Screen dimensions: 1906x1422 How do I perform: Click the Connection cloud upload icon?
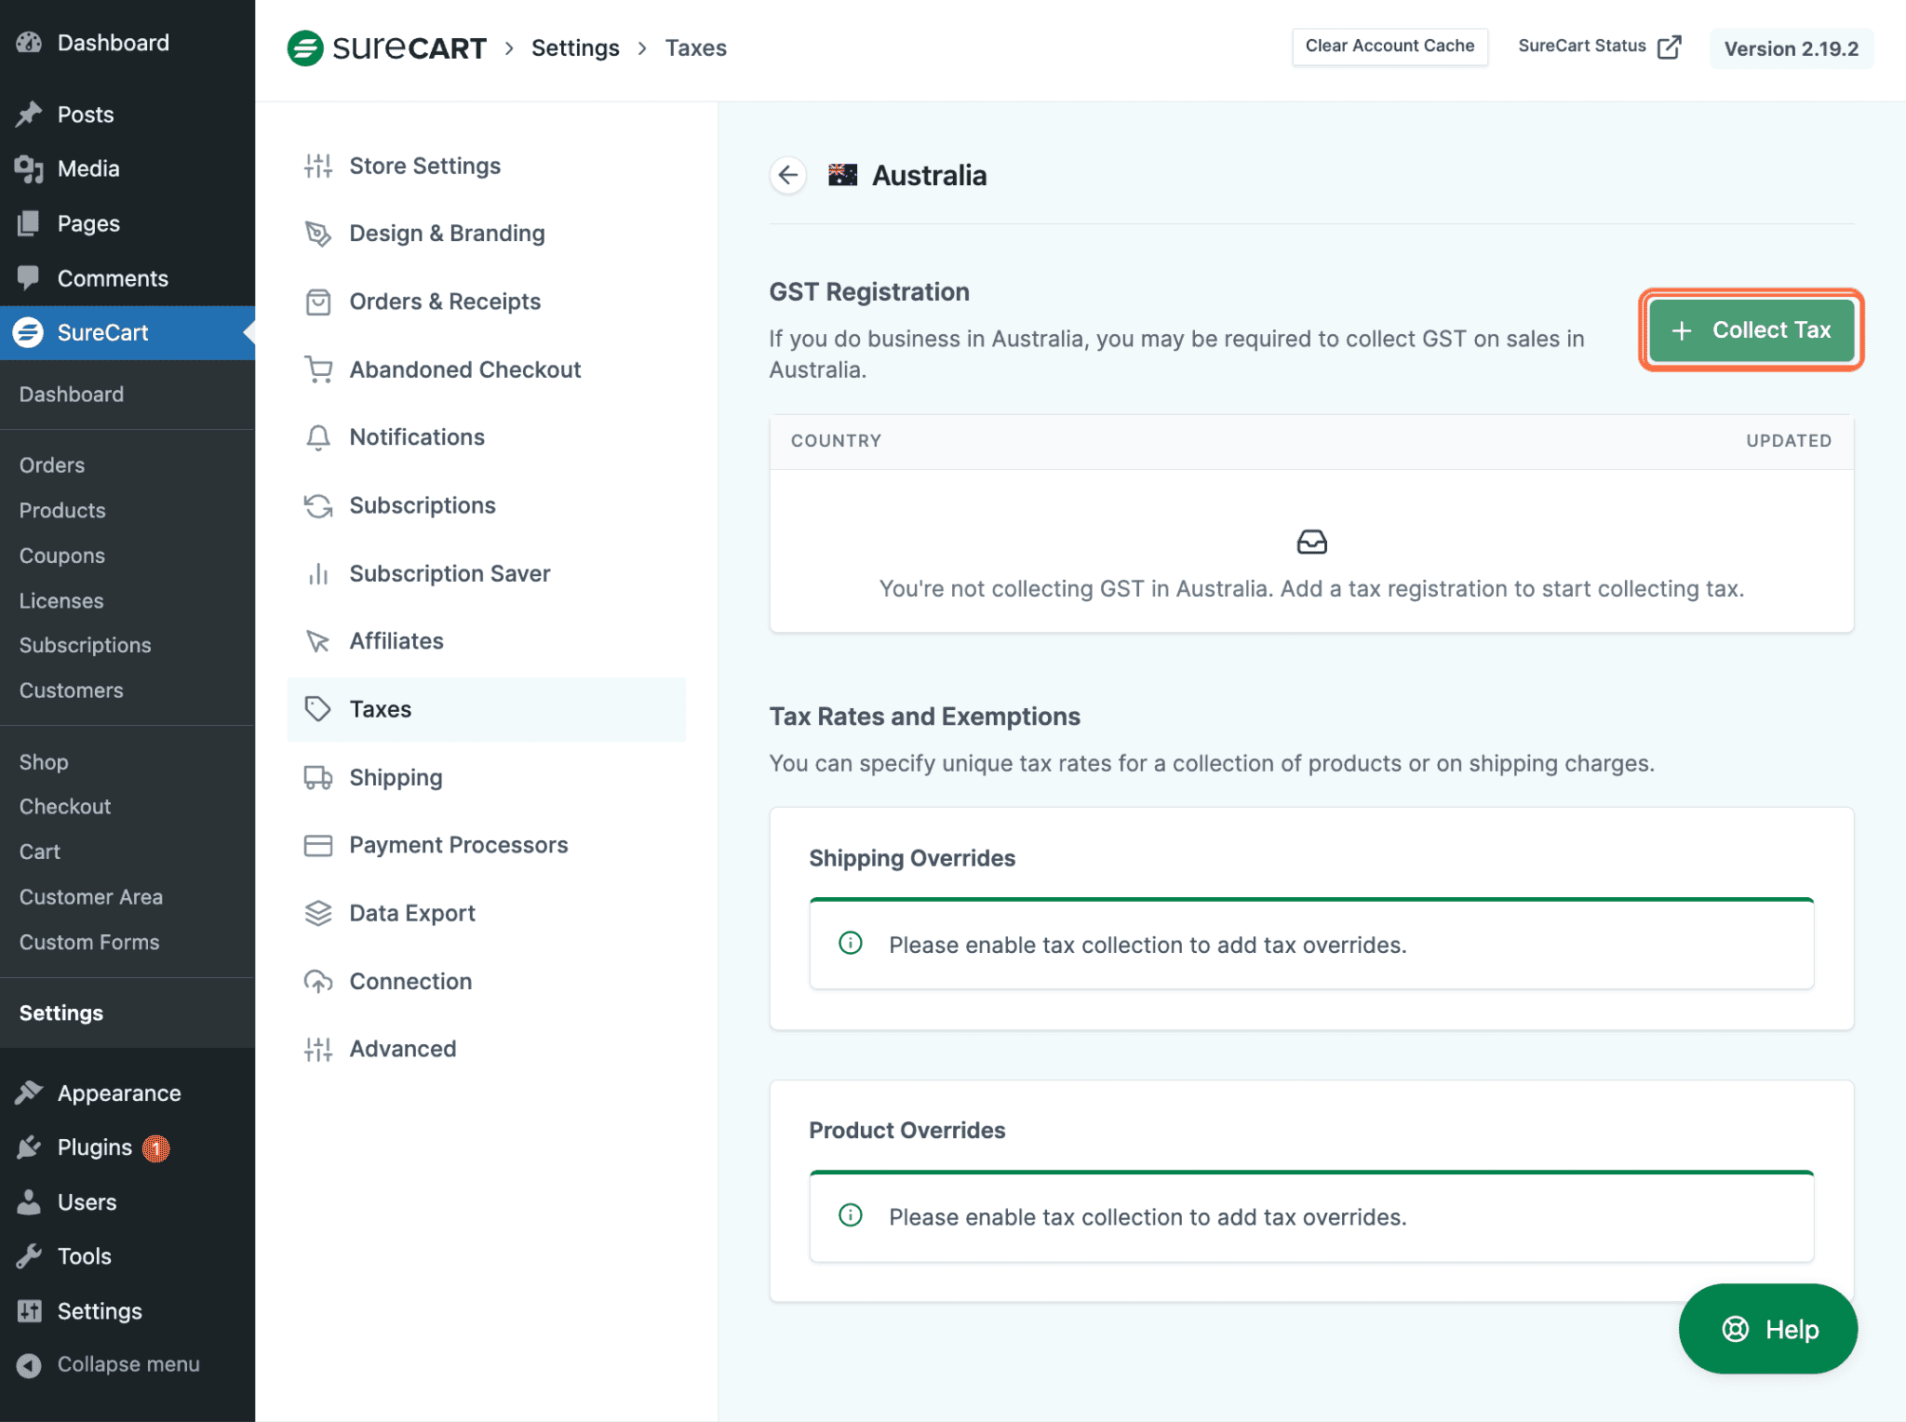318,981
